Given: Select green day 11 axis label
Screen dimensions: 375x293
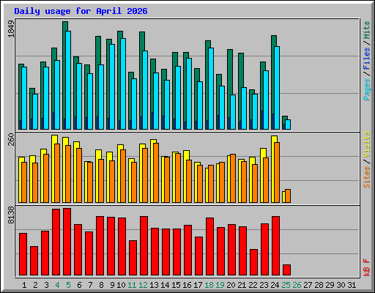Looking at the screenshot, I should tap(132, 285).
